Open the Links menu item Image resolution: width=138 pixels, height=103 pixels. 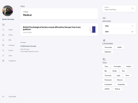[x=10, y=56]
